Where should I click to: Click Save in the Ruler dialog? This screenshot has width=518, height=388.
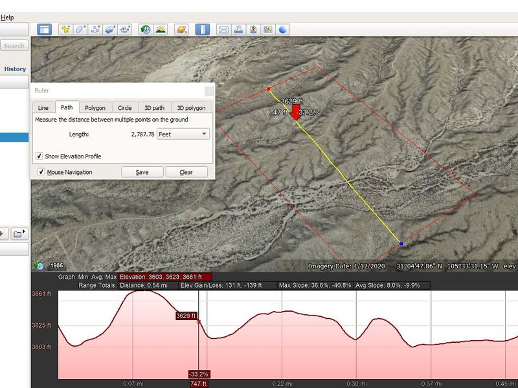(142, 172)
